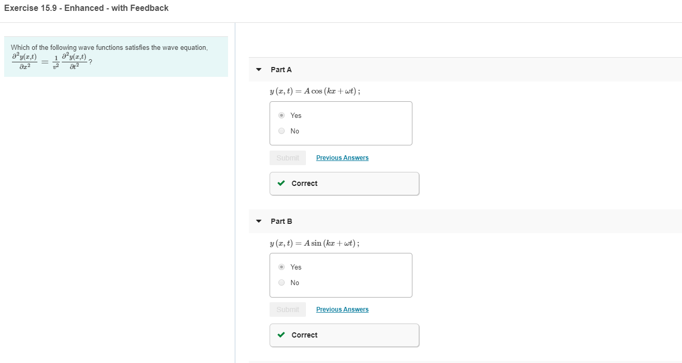The width and height of the screenshot is (682, 363).
Task: Click the Correct label in Part A
Action: 304,183
